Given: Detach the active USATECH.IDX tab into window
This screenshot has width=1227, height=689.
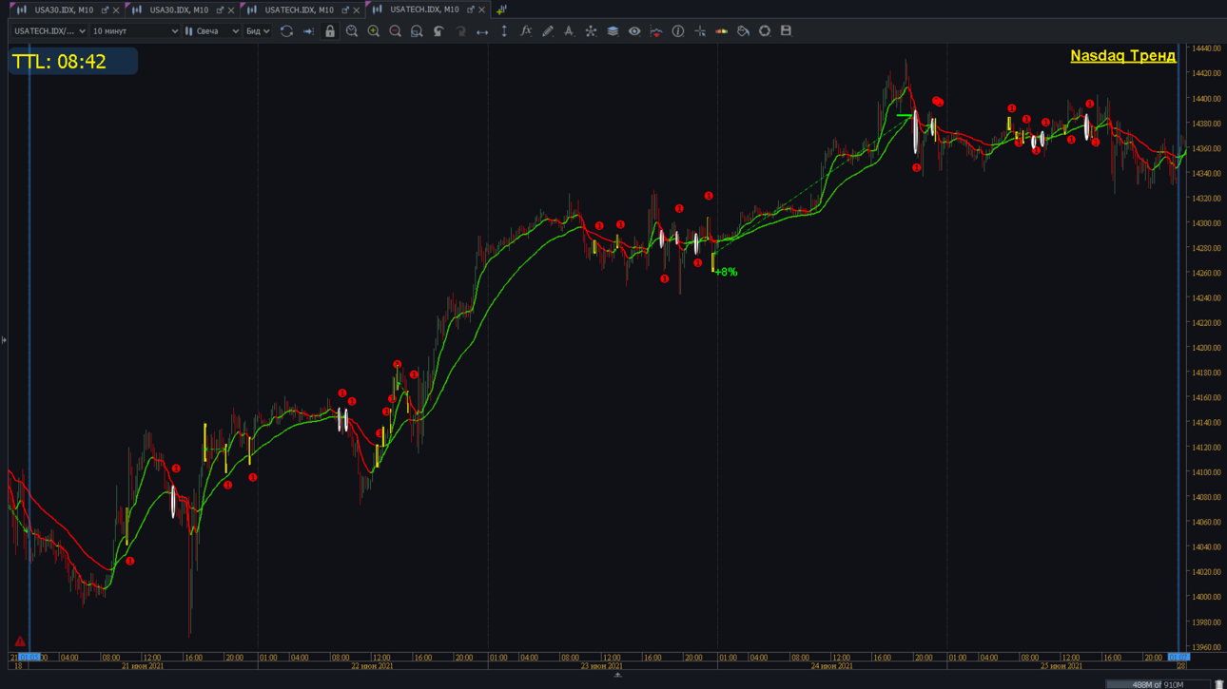Looking at the screenshot, I should (470, 10).
